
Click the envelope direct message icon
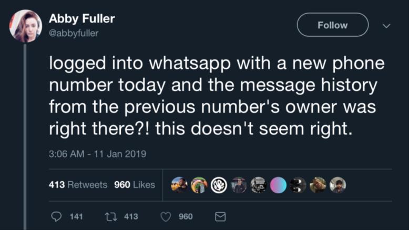tap(220, 216)
